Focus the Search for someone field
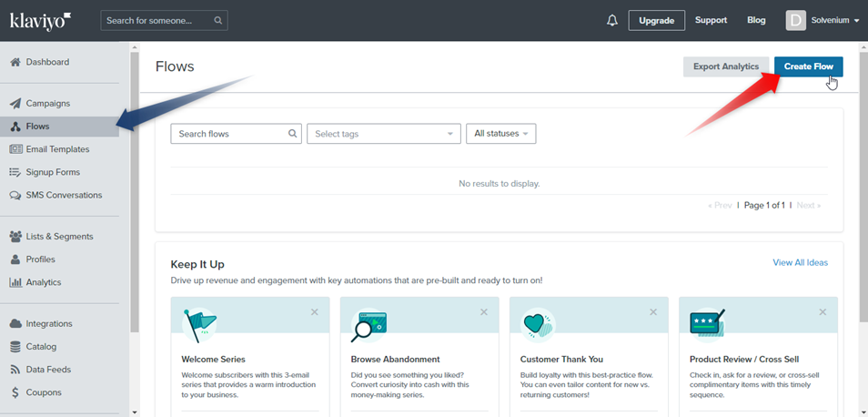Screen dimensions: 868x417 pyautogui.click(x=164, y=21)
